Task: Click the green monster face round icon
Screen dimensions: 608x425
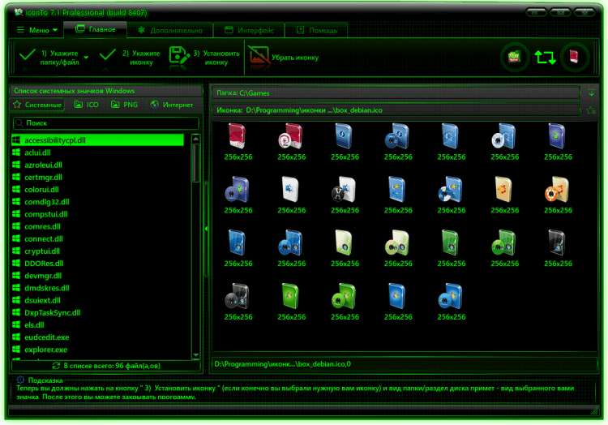Action: [514, 58]
